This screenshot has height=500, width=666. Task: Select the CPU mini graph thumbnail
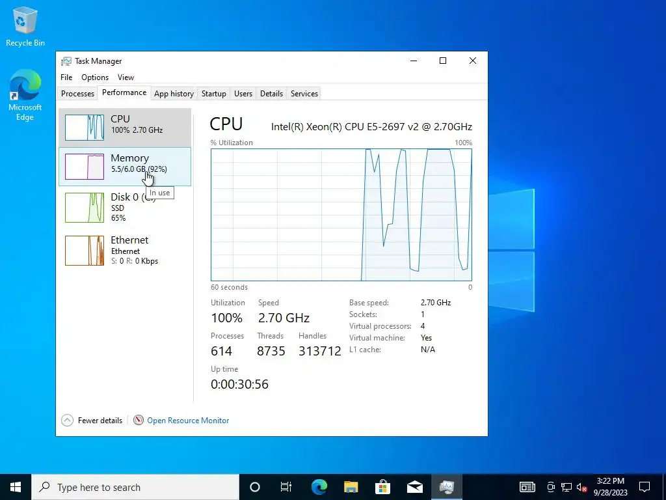[84, 127]
